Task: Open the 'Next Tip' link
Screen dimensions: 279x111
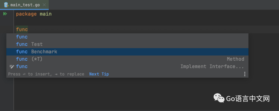Action: pos(99,74)
